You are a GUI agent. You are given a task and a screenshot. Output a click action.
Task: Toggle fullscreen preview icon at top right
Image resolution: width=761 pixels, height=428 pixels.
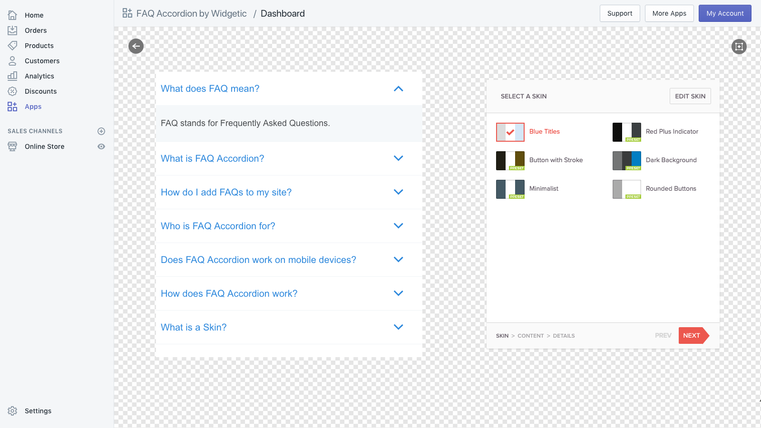click(x=739, y=47)
